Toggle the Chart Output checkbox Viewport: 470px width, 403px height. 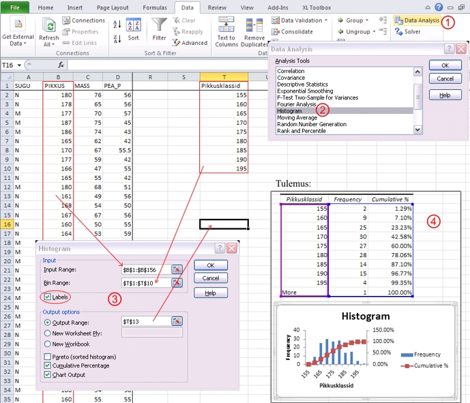click(x=47, y=374)
